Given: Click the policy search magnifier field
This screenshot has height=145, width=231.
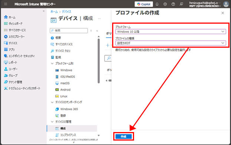Looking at the screenshot, I should (108, 58).
